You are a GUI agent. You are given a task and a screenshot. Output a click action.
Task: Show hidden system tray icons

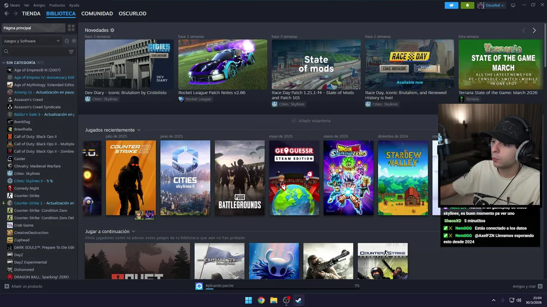tap(494, 300)
